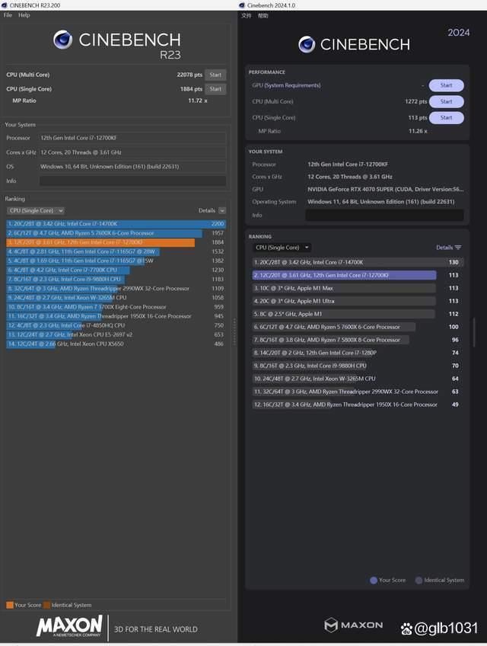The height and width of the screenshot is (646, 487).
Task: Open ranking type dropdown in R23
Action: 36,210
